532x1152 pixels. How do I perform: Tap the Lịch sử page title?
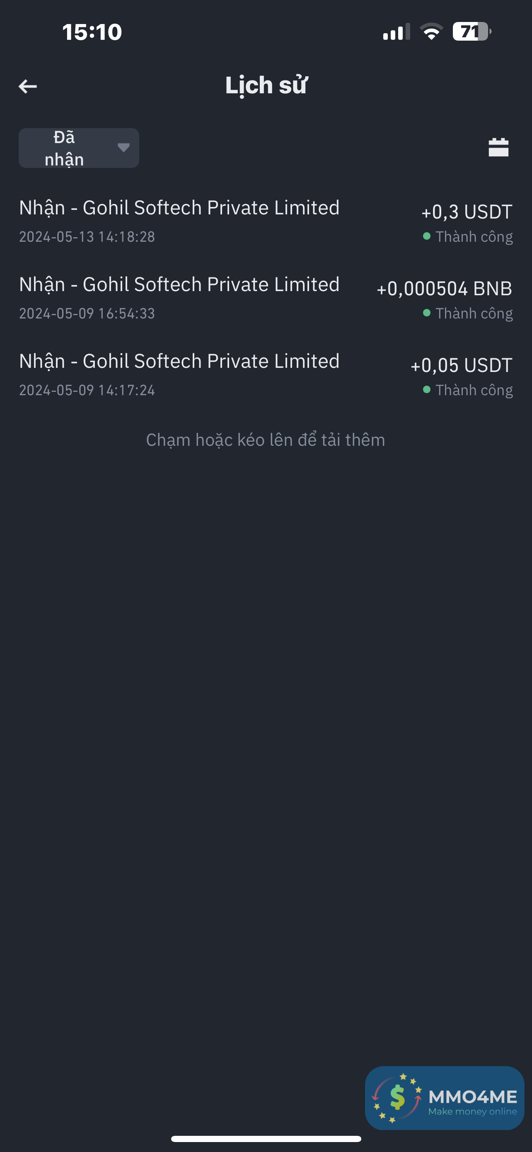pos(266,85)
